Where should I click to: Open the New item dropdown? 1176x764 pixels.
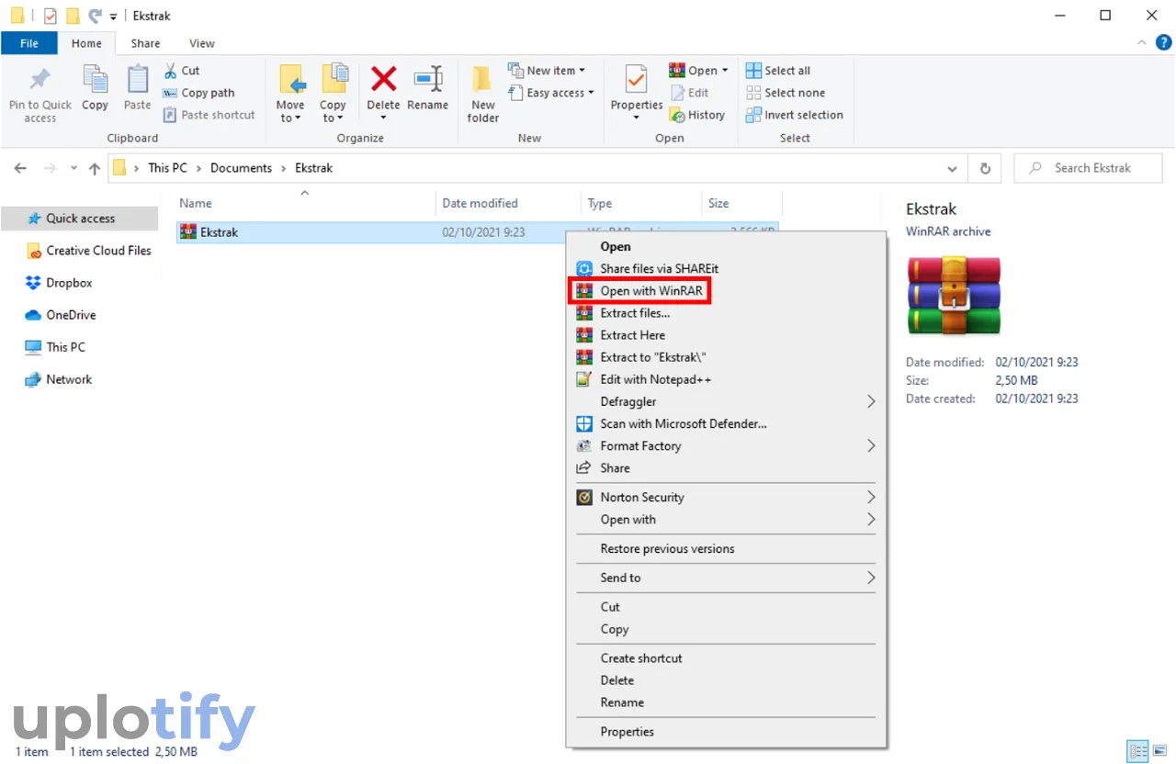pos(547,71)
